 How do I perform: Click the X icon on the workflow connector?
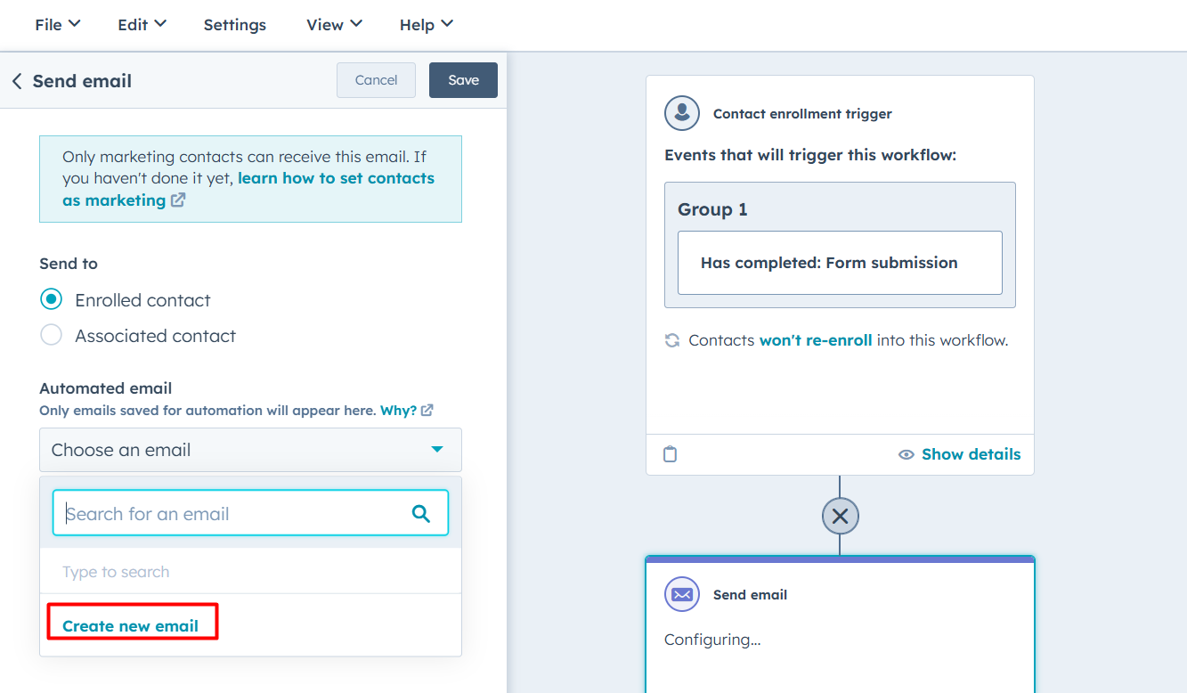pyautogui.click(x=840, y=515)
